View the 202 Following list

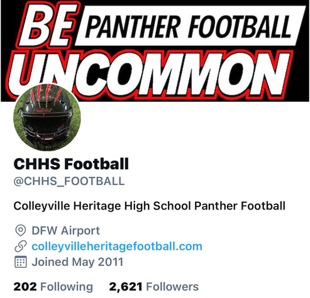[x=53, y=287]
